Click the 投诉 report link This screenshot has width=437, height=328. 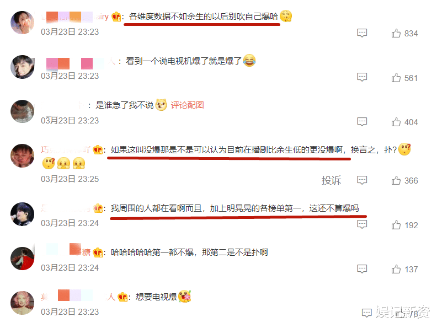pyautogui.click(x=331, y=180)
